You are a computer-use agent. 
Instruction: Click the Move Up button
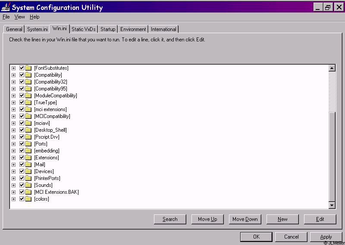[207, 219]
